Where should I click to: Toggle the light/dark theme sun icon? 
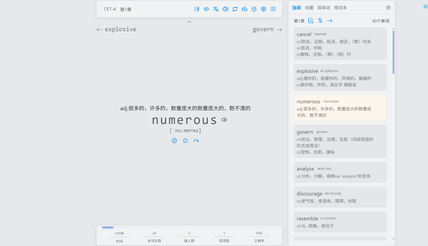(x=425, y=7)
